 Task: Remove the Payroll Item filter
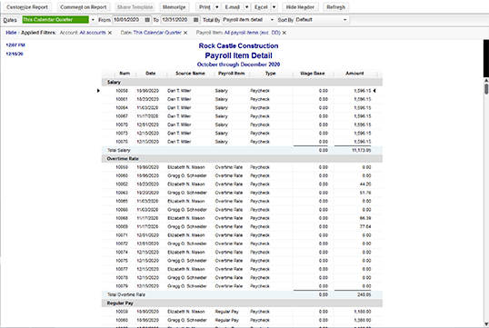tap(284, 33)
